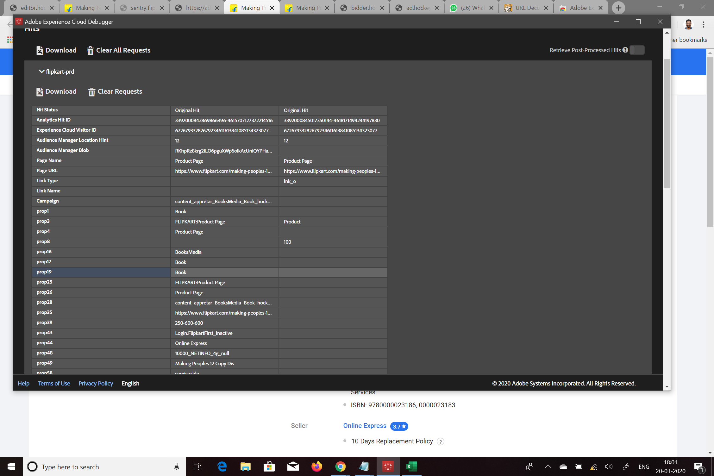Click the help icon next to Retrieve Post-Processed Hits
The height and width of the screenshot is (476, 714).
pyautogui.click(x=625, y=50)
